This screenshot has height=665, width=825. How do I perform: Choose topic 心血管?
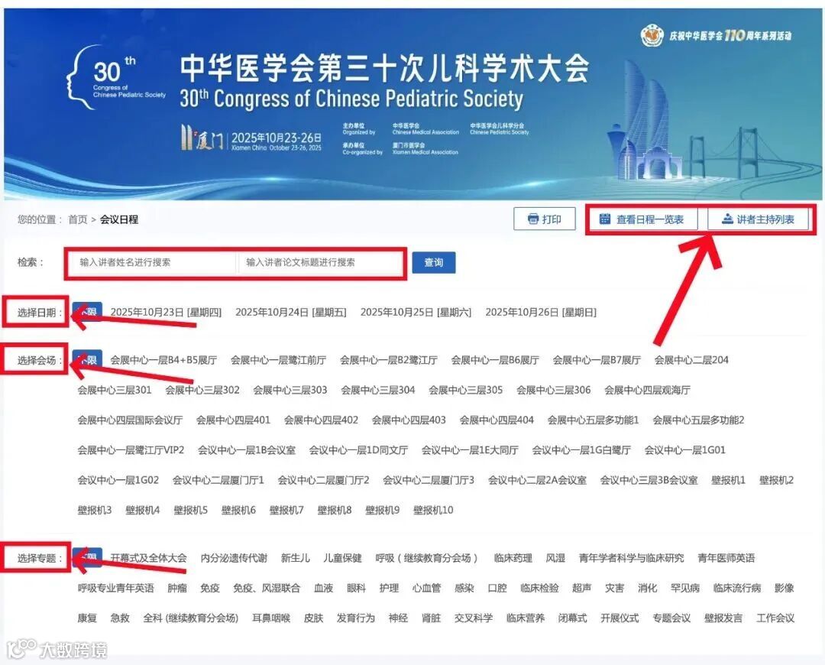click(x=427, y=588)
